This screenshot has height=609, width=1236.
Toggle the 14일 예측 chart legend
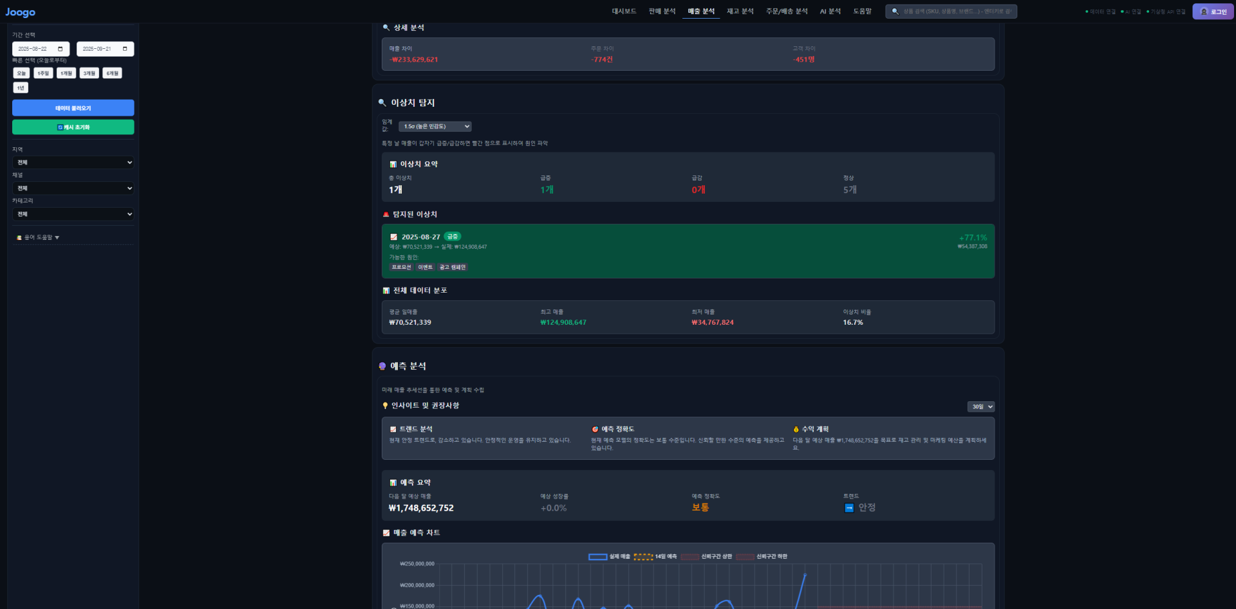click(x=655, y=557)
